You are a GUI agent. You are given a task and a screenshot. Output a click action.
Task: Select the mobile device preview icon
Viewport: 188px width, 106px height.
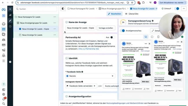[x=158, y=37]
